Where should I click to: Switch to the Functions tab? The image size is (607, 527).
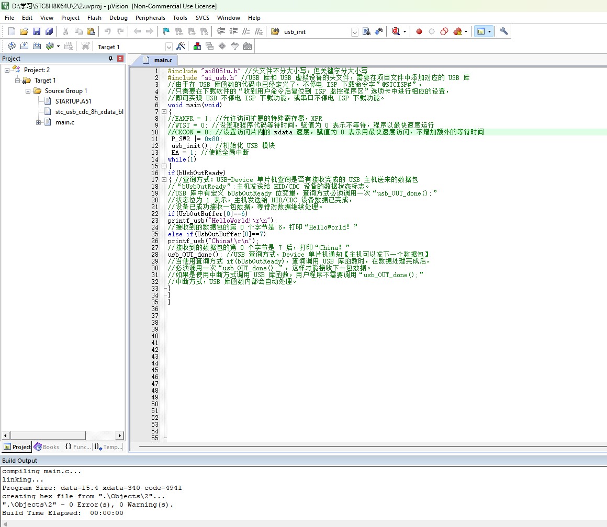[x=78, y=446]
